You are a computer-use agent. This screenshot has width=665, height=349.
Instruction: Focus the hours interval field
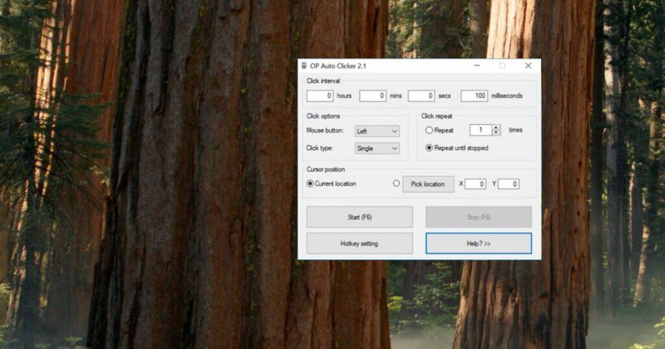pyautogui.click(x=320, y=96)
